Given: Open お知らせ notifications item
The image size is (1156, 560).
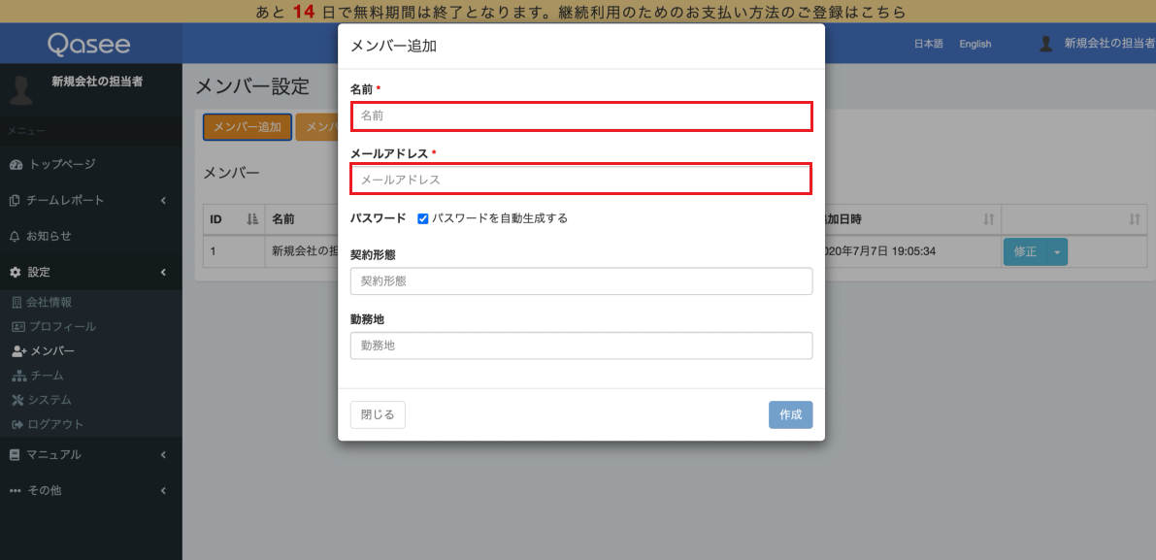Looking at the screenshot, I should (50, 237).
